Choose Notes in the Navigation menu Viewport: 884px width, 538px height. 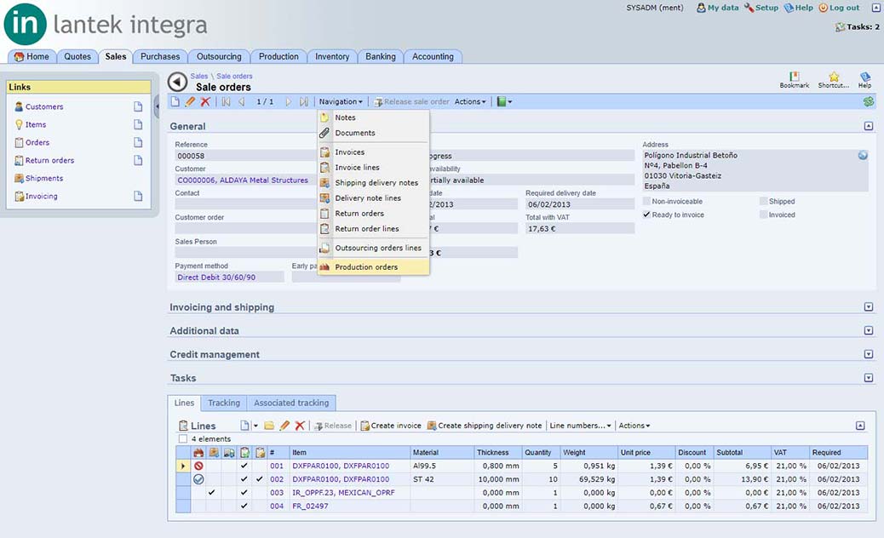point(373,117)
